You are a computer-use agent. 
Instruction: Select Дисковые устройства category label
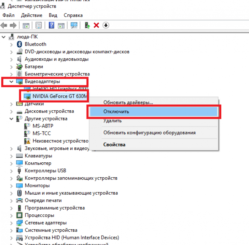[x=49, y=111]
